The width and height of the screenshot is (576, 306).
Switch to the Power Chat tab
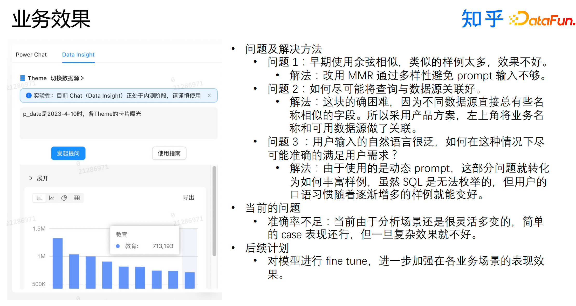pyautogui.click(x=31, y=55)
